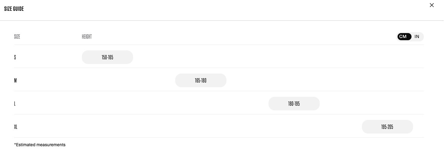Viewport: 445px width, 149px height.
Task: Click the word GUIDE in the dialog title
Action: click(18, 9)
